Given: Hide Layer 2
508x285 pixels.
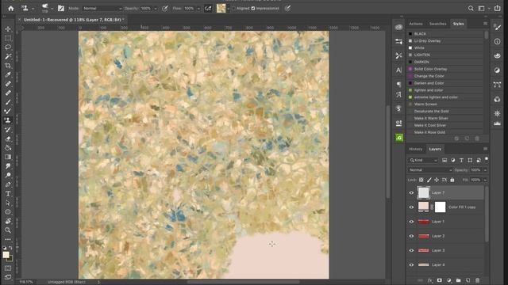Looking at the screenshot, I should point(411,236).
